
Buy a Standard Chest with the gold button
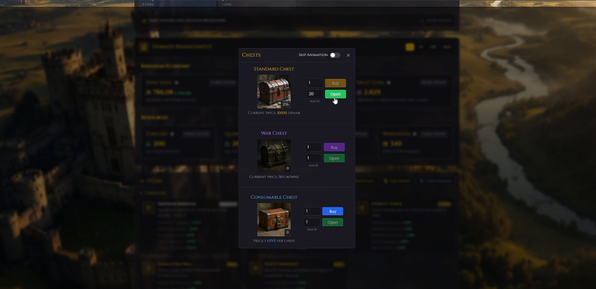click(x=335, y=83)
